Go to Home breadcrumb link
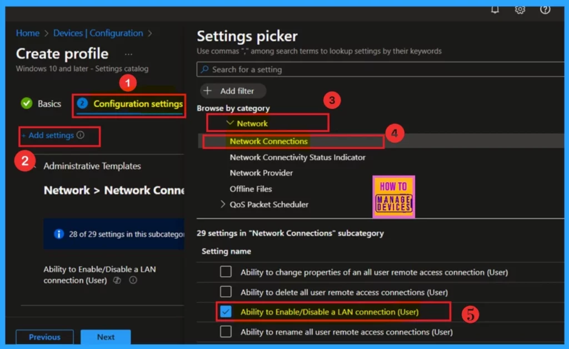Viewport: 569px width, 349px height. click(x=28, y=33)
